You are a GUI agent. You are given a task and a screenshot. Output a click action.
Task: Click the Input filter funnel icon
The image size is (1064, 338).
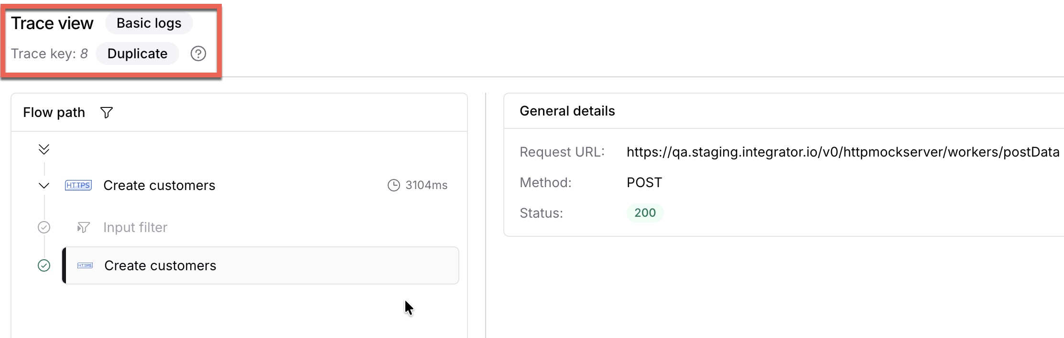click(x=84, y=227)
